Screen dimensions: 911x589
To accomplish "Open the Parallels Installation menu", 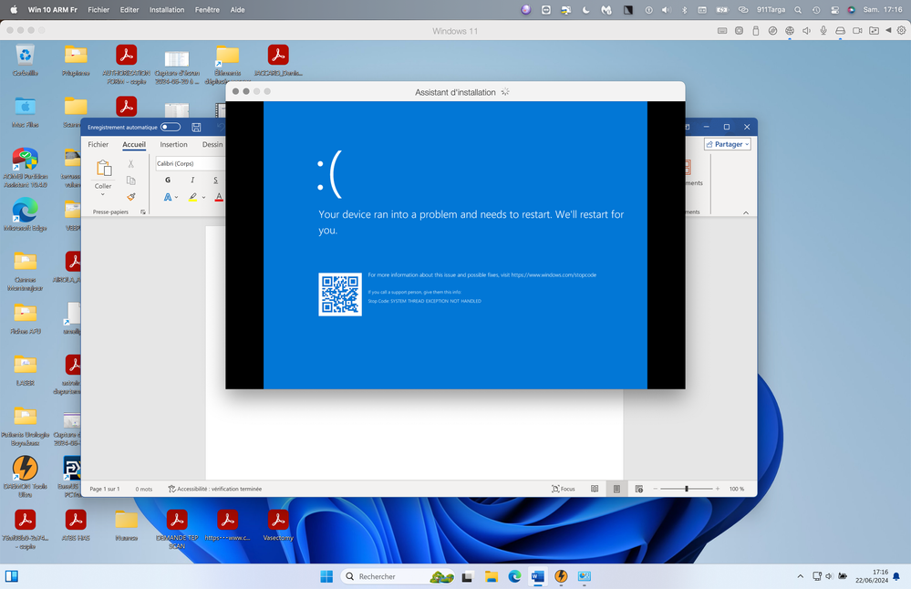I will [x=167, y=10].
